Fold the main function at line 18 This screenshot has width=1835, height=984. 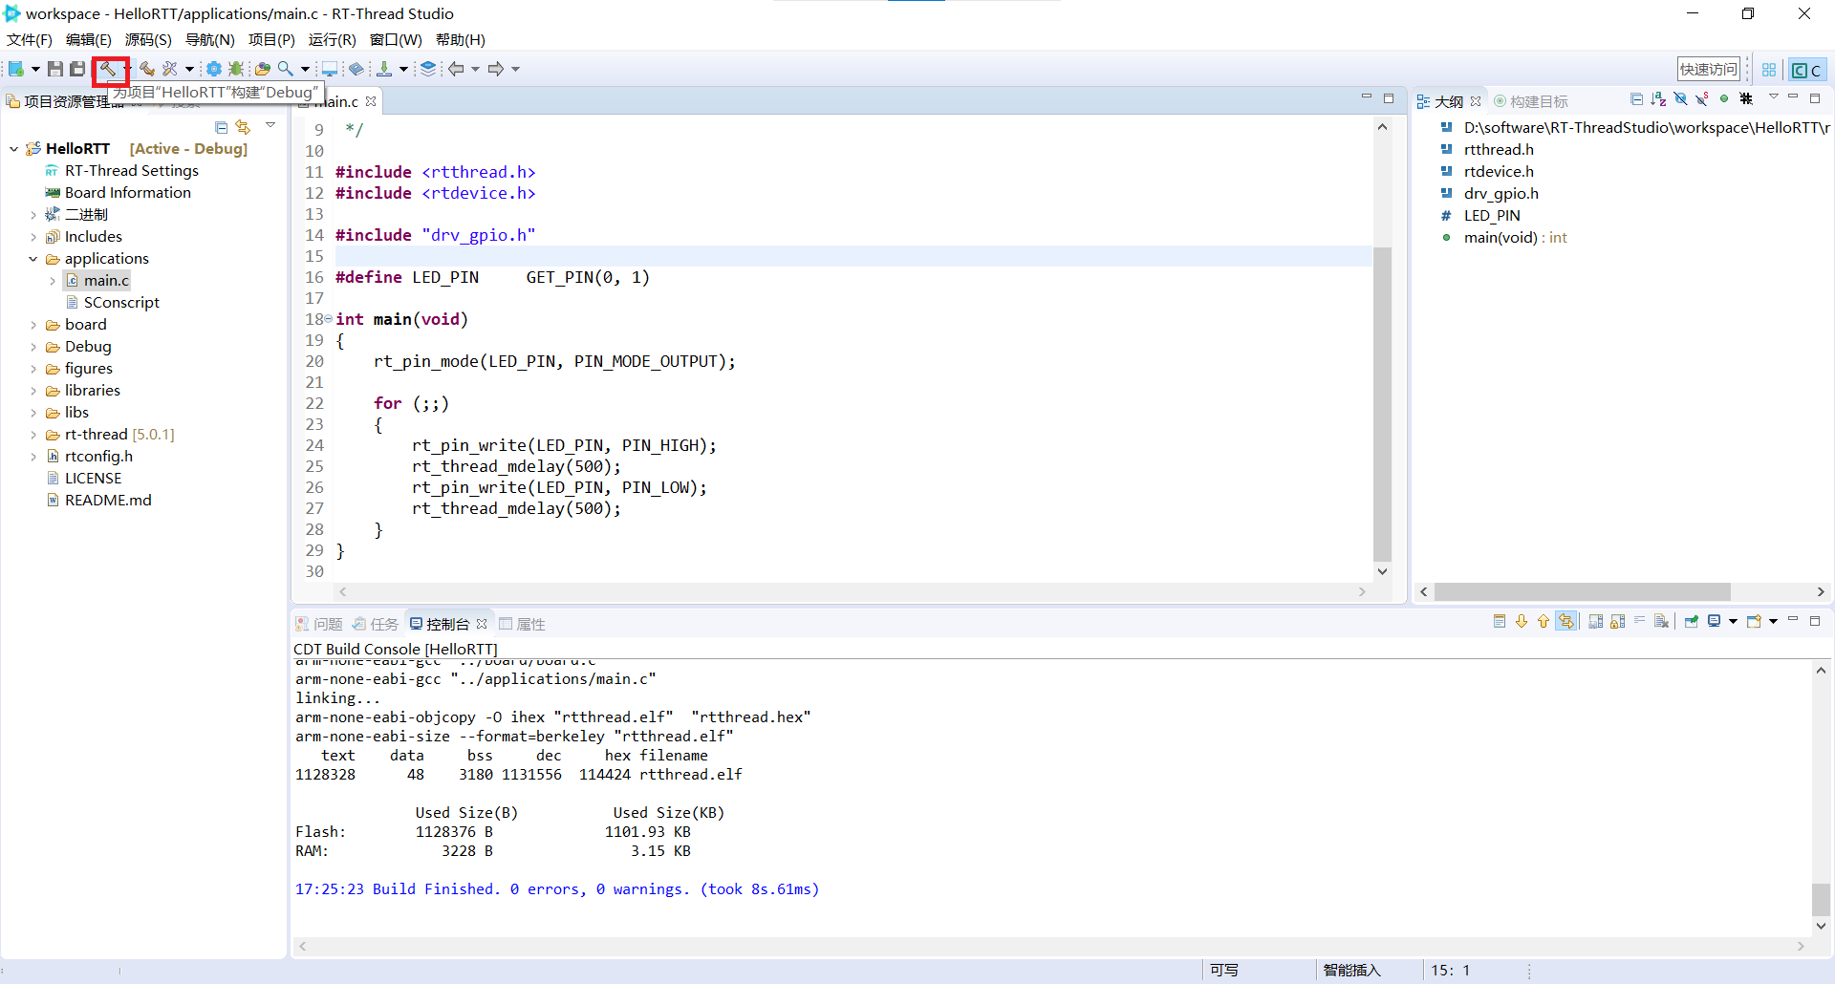(x=329, y=319)
